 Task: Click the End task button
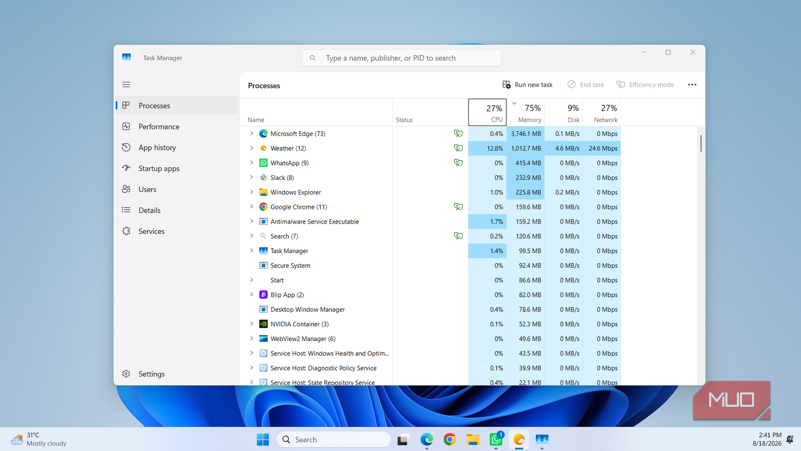pyautogui.click(x=586, y=84)
